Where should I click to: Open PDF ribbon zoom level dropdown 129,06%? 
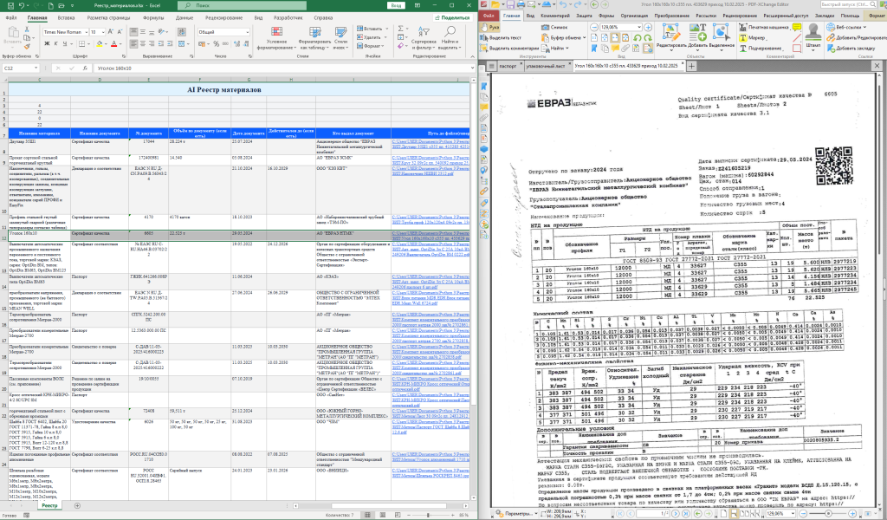point(639,27)
